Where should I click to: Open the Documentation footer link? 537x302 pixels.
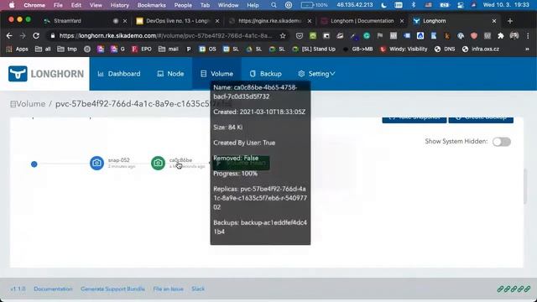click(53, 289)
